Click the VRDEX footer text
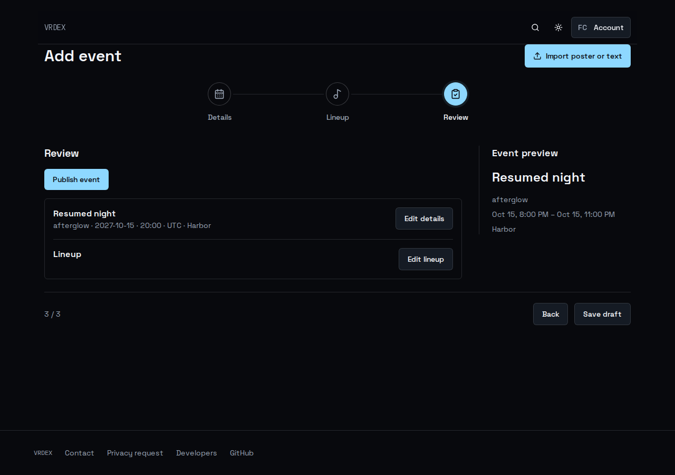Image resolution: width=675 pixels, height=475 pixels. coord(43,453)
